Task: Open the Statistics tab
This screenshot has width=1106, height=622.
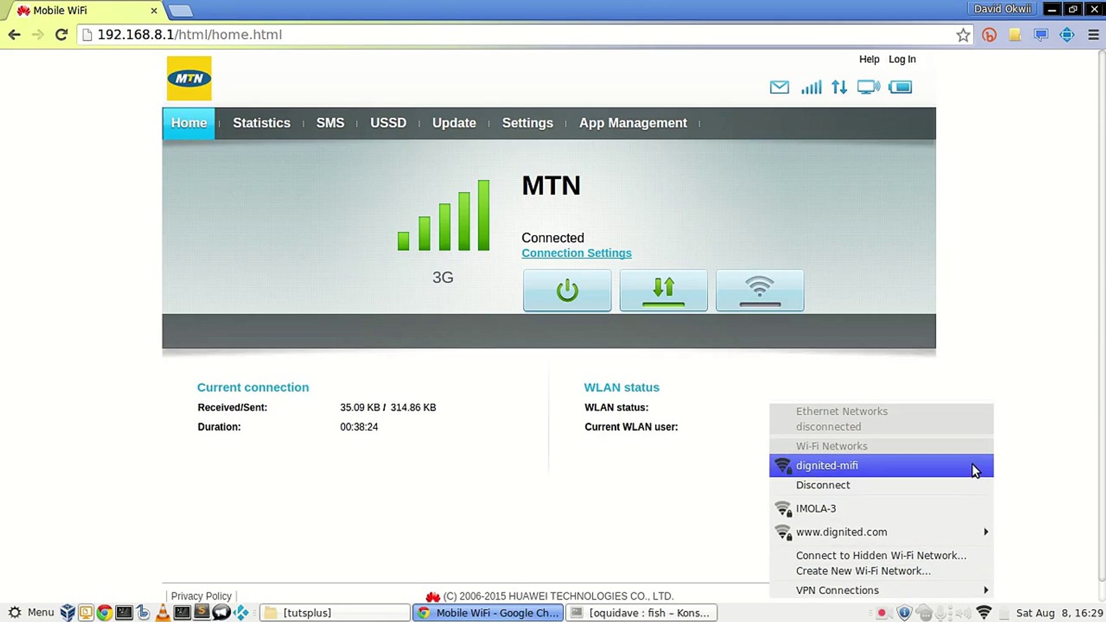Action: click(x=262, y=123)
